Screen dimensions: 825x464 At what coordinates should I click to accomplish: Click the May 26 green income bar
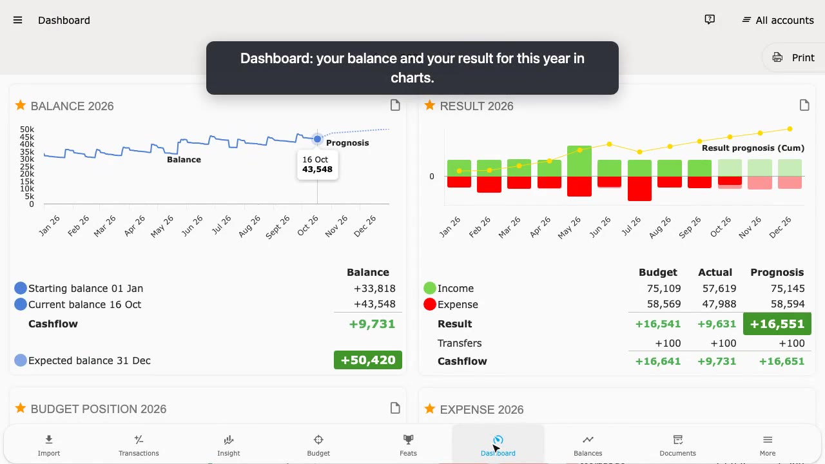[579, 161]
